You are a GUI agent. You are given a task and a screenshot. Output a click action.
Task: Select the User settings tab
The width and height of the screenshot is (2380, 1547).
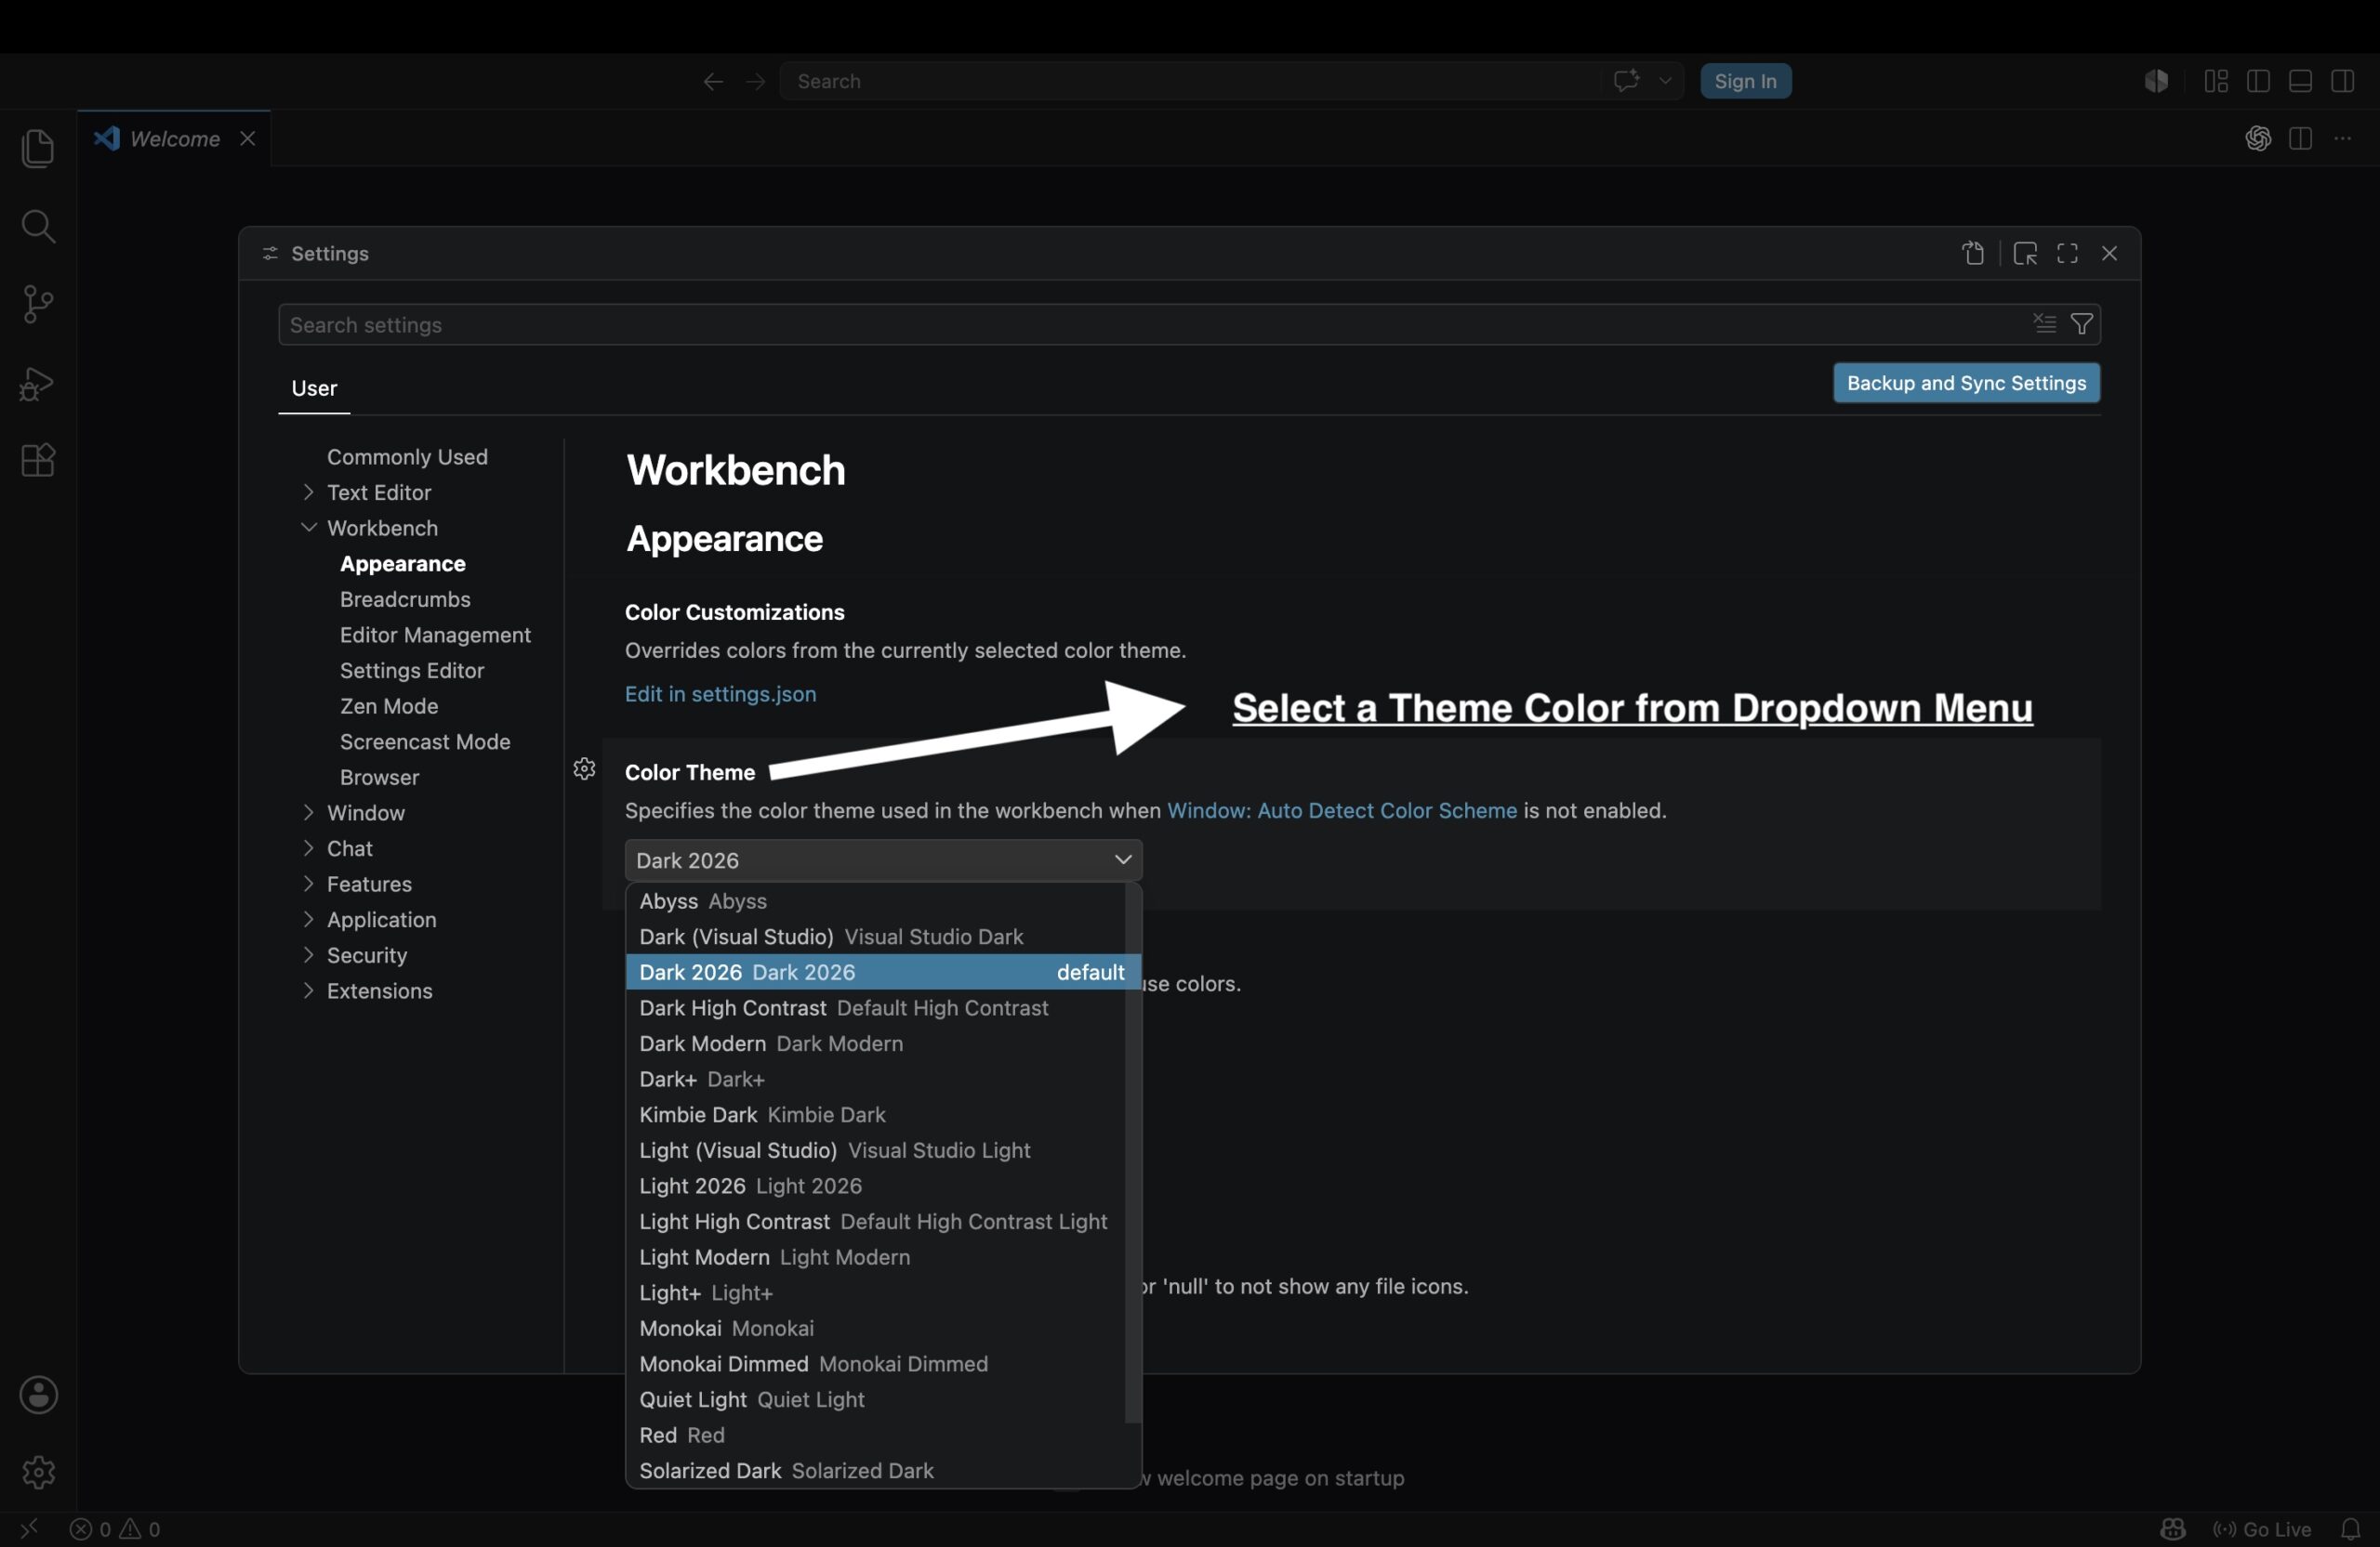pyautogui.click(x=314, y=388)
